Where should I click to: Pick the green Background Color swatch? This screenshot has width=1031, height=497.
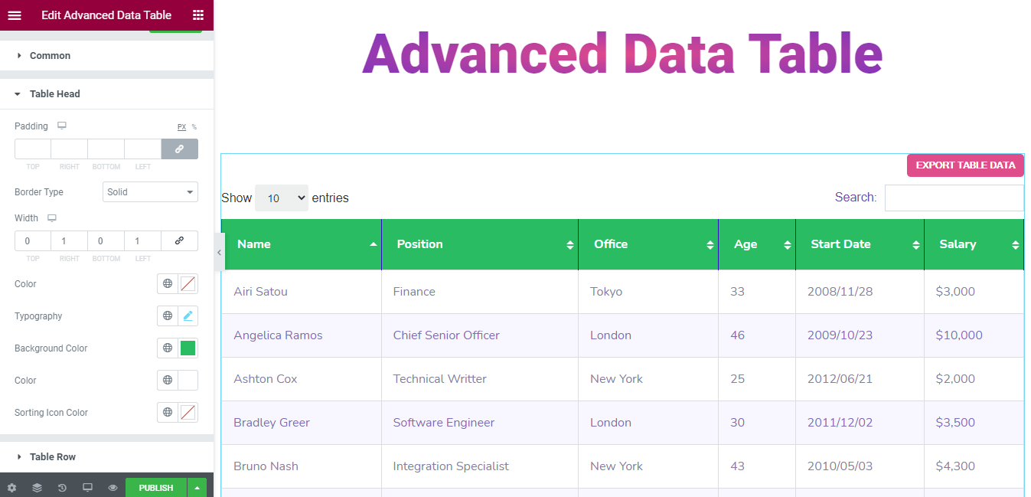click(188, 348)
